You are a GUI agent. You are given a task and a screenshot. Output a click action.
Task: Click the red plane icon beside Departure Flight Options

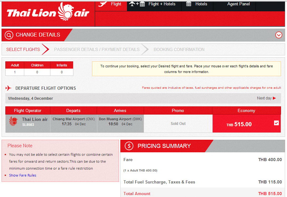click(9, 88)
